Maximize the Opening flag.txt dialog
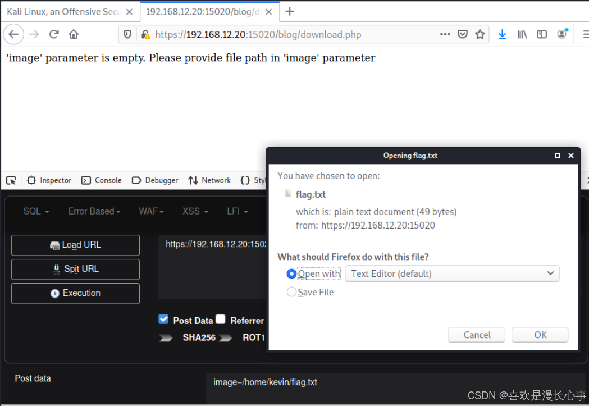This screenshot has width=589, height=406. pos(558,156)
